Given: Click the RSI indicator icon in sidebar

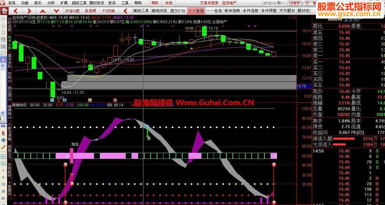Looking at the screenshot, I should click(3, 126).
